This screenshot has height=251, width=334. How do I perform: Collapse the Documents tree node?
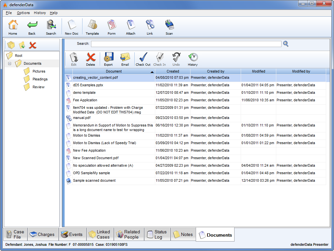pyautogui.click(x=9, y=63)
